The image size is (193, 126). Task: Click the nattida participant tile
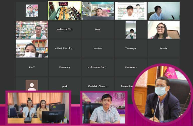click(x=98, y=48)
